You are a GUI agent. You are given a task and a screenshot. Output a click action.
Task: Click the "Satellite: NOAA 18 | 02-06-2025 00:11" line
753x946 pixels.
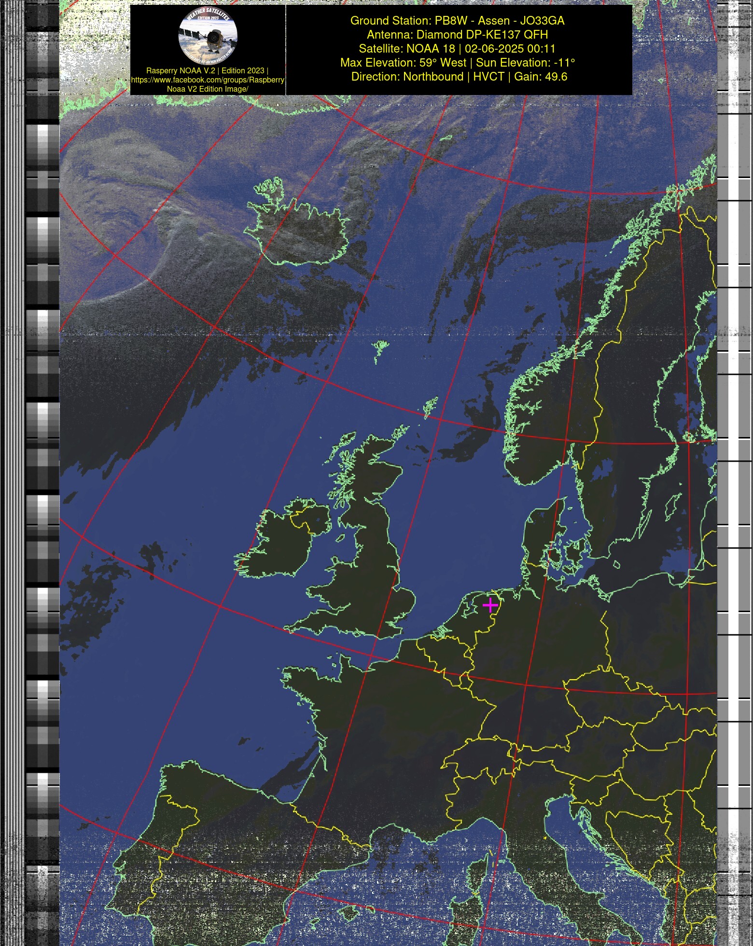click(x=457, y=49)
